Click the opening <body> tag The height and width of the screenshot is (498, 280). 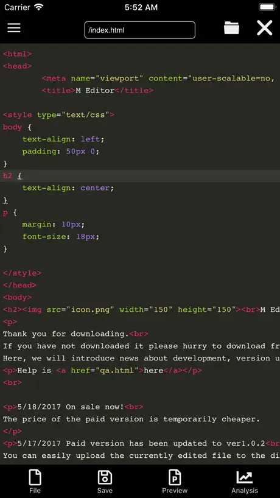(x=18, y=297)
